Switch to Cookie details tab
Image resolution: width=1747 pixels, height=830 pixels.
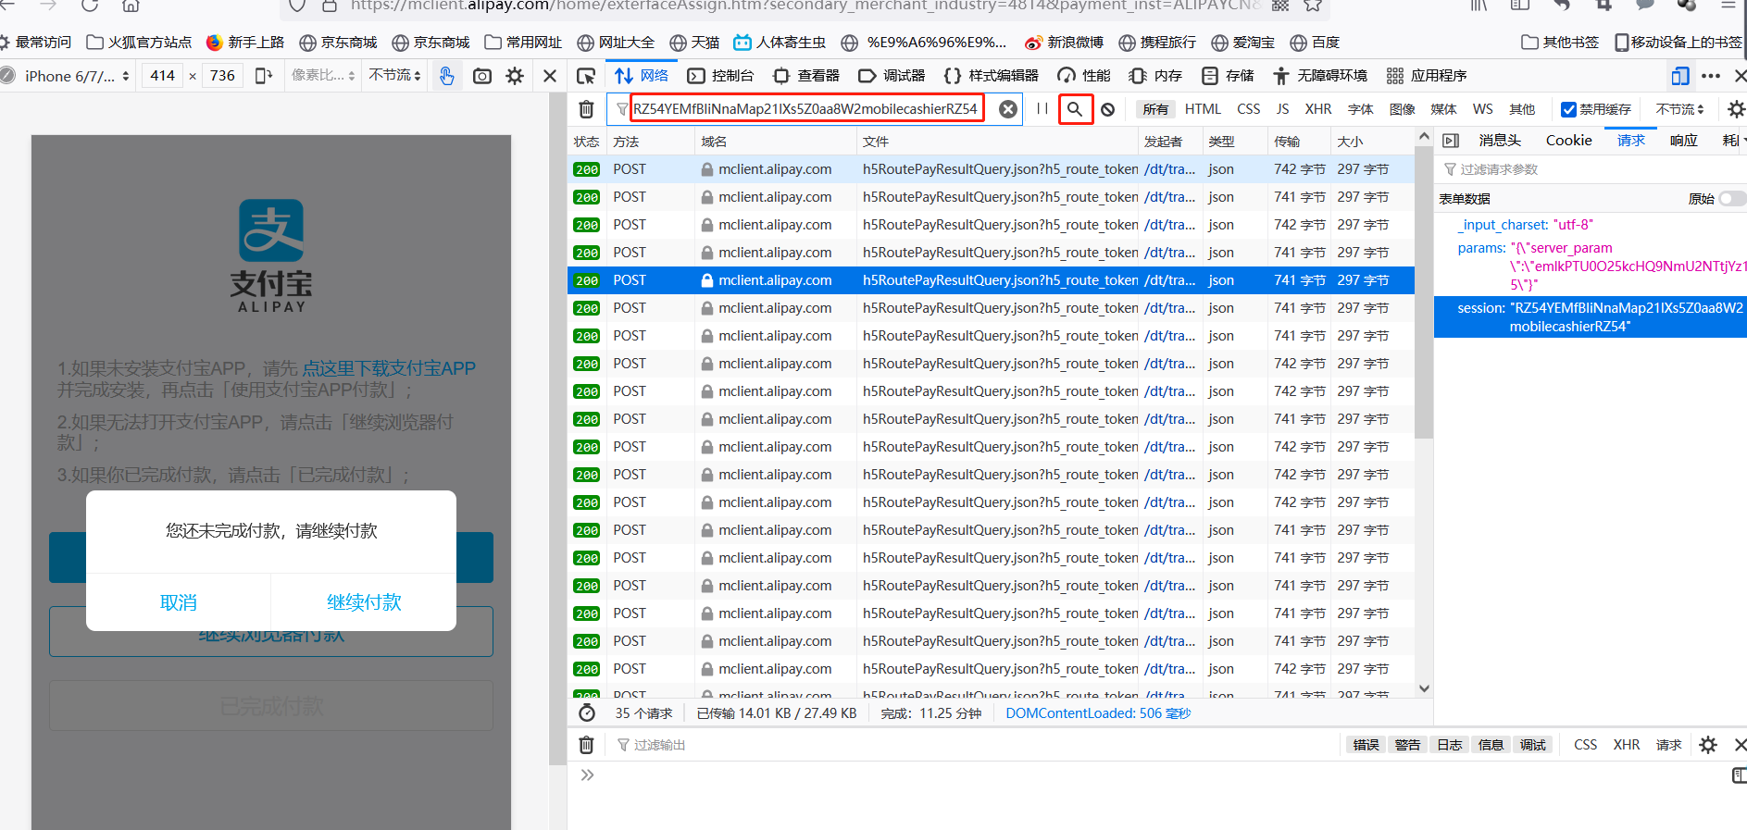pyautogui.click(x=1568, y=141)
